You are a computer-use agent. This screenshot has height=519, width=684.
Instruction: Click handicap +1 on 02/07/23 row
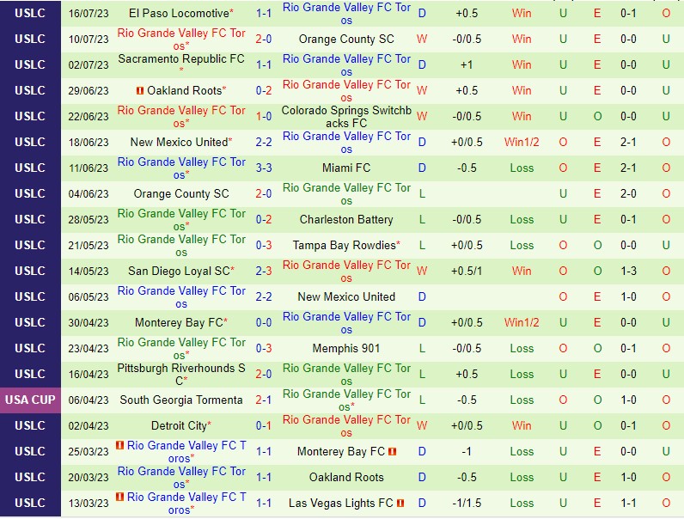pyautogui.click(x=467, y=65)
